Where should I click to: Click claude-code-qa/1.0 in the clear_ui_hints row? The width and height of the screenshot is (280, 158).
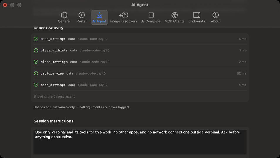point(95,51)
